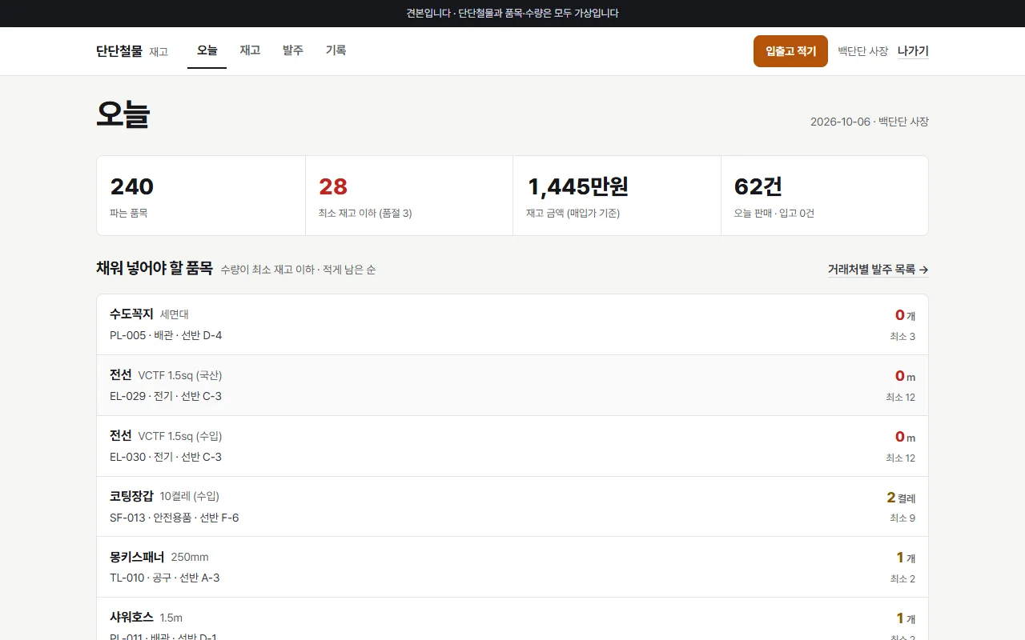Click the 1,445만원 재고 금액 card
This screenshot has height=640, width=1025.
point(617,196)
